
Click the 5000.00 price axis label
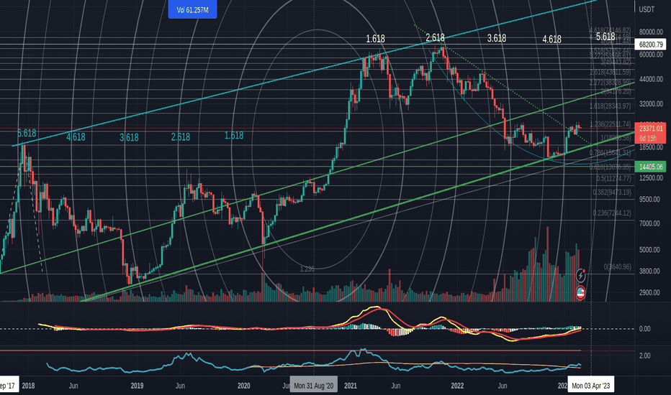651,250
